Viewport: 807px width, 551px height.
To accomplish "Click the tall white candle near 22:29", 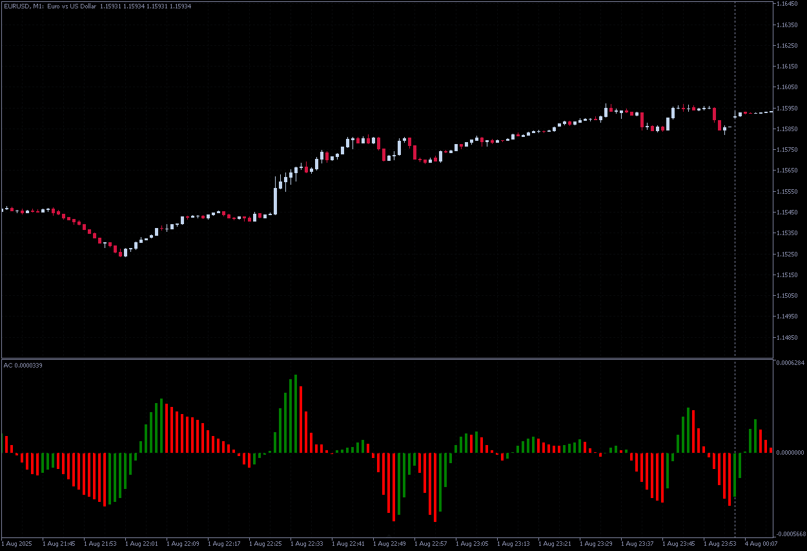I will tap(276, 200).
